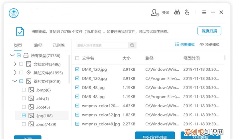
Task: Click the 1.82KB size cell
Action: point(129,115)
